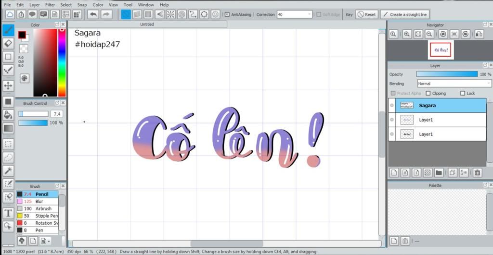Fit canvas to window in Navigator
The height and width of the screenshot is (255, 493).
[x=418, y=34]
